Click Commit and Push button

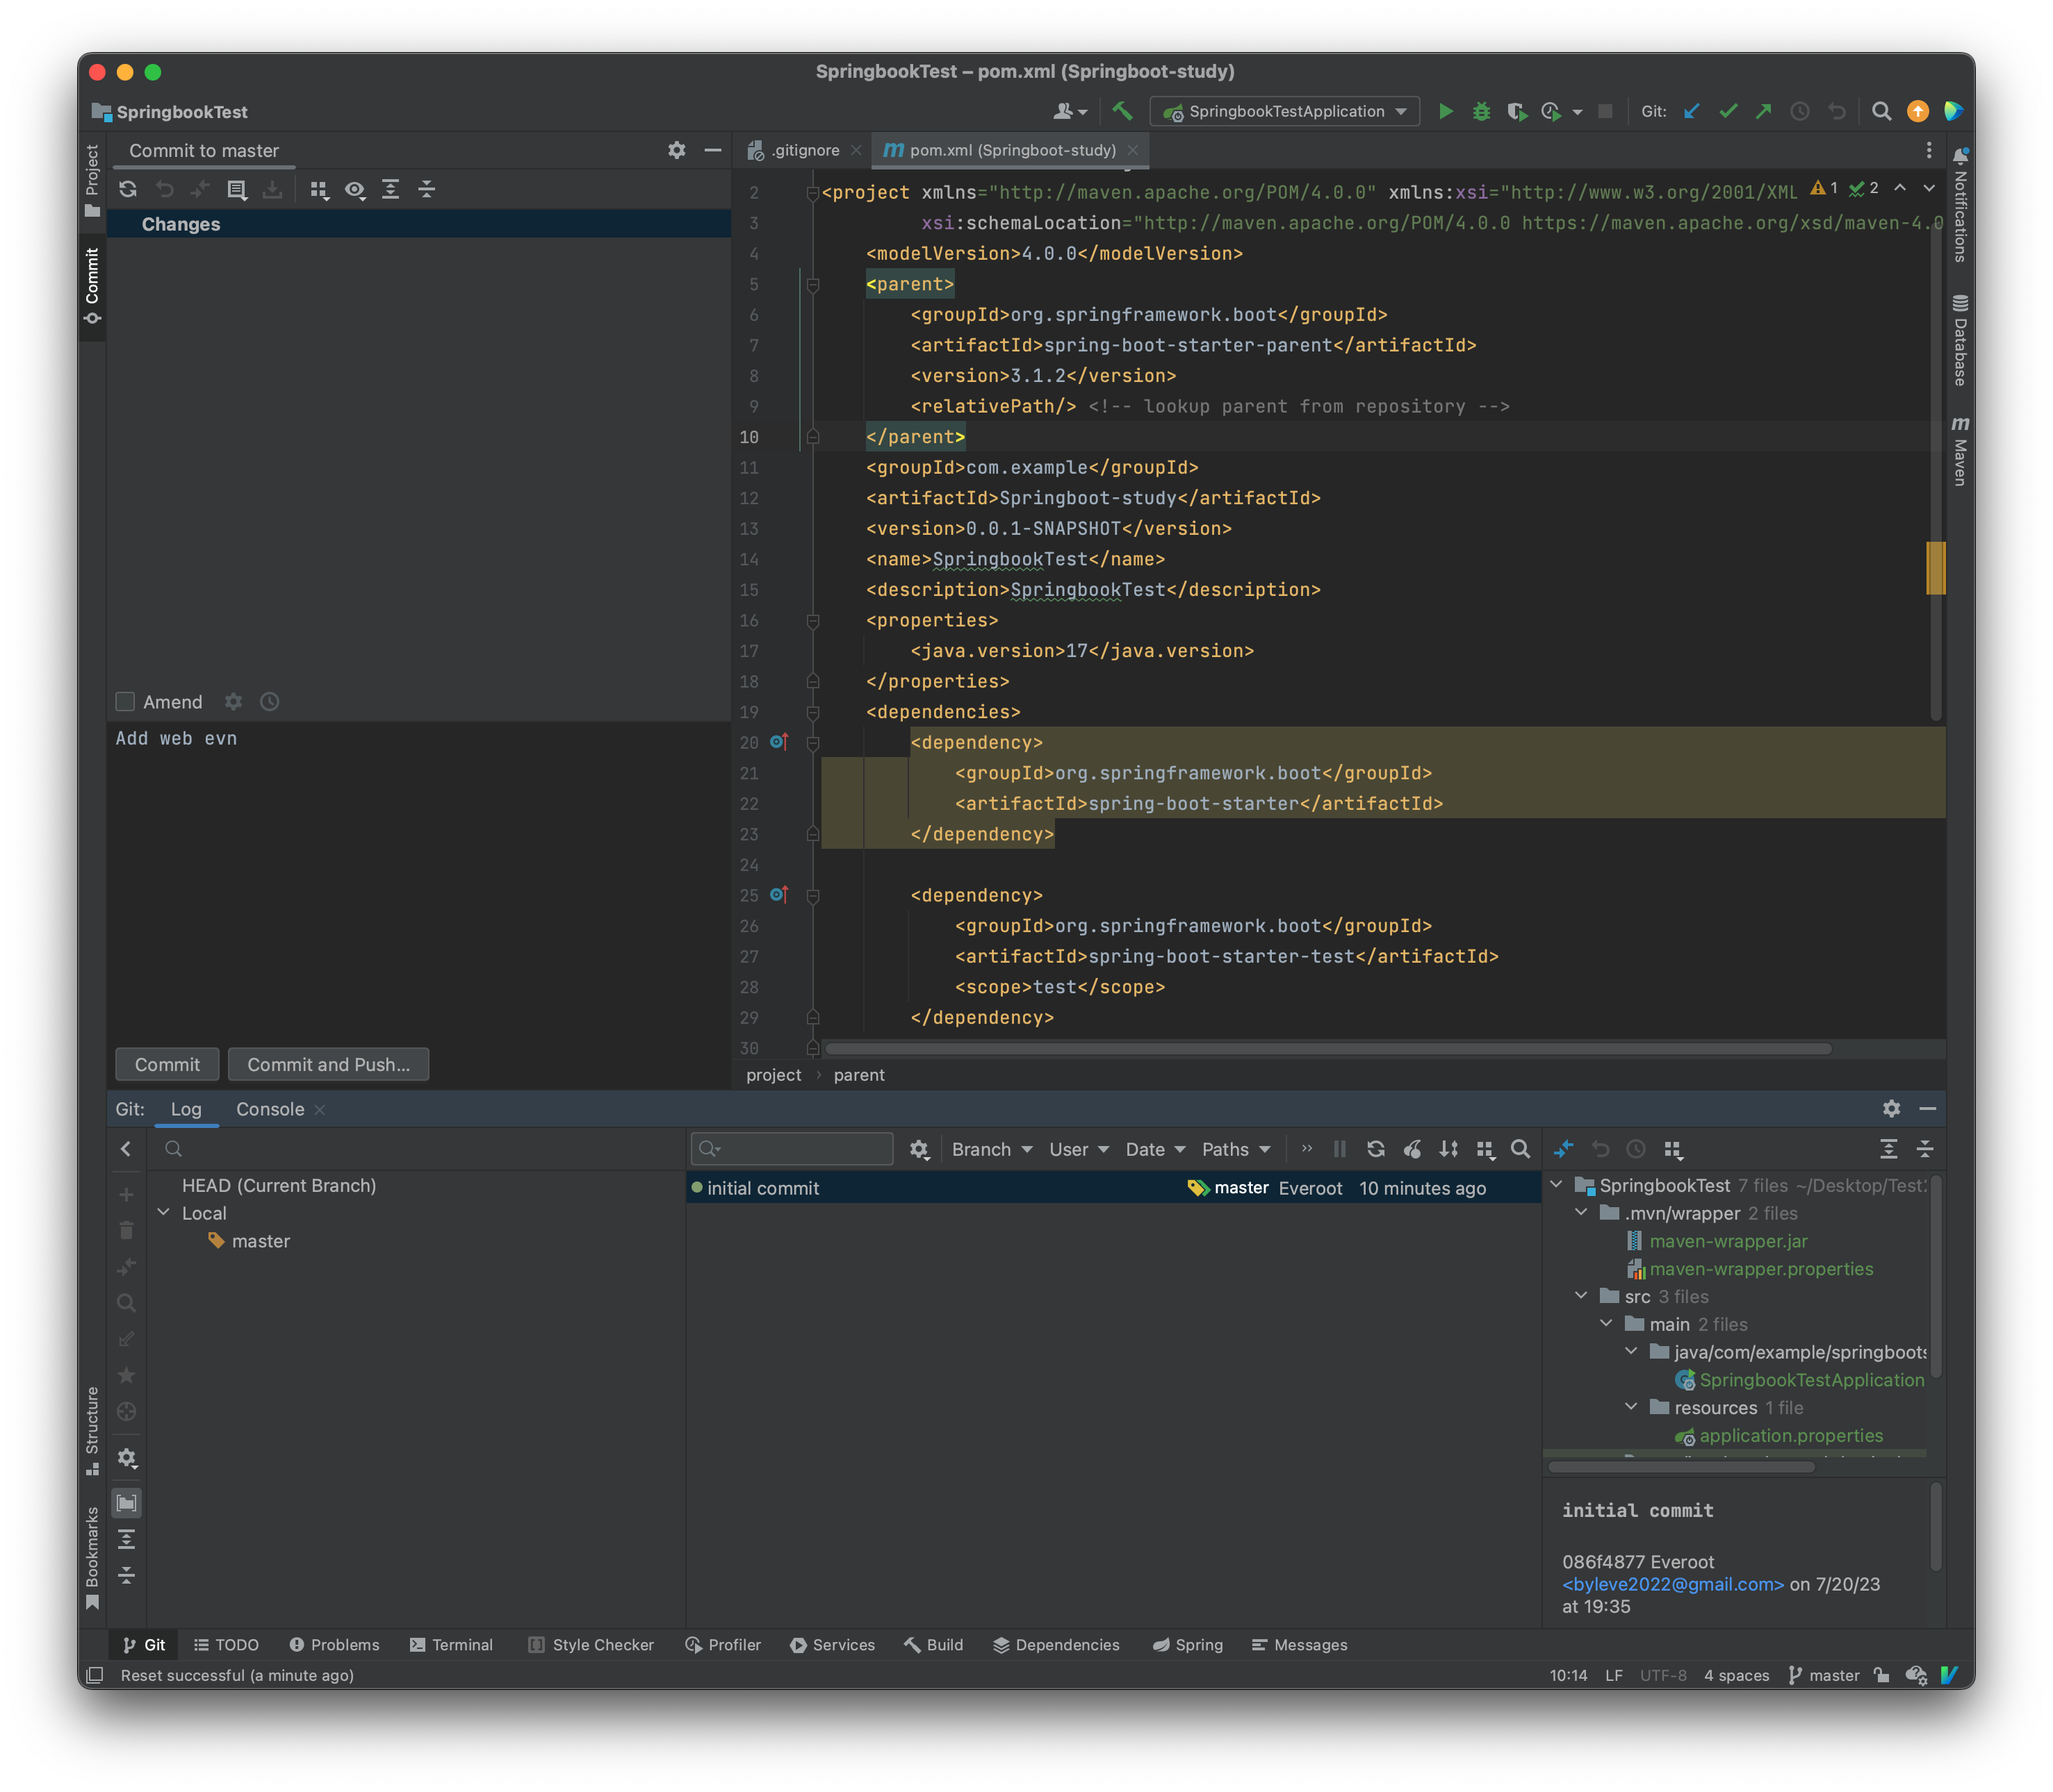click(x=328, y=1065)
